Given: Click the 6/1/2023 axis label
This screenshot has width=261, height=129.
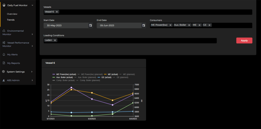Looking at the screenshot, I should pyautogui.click(x=51, y=119).
